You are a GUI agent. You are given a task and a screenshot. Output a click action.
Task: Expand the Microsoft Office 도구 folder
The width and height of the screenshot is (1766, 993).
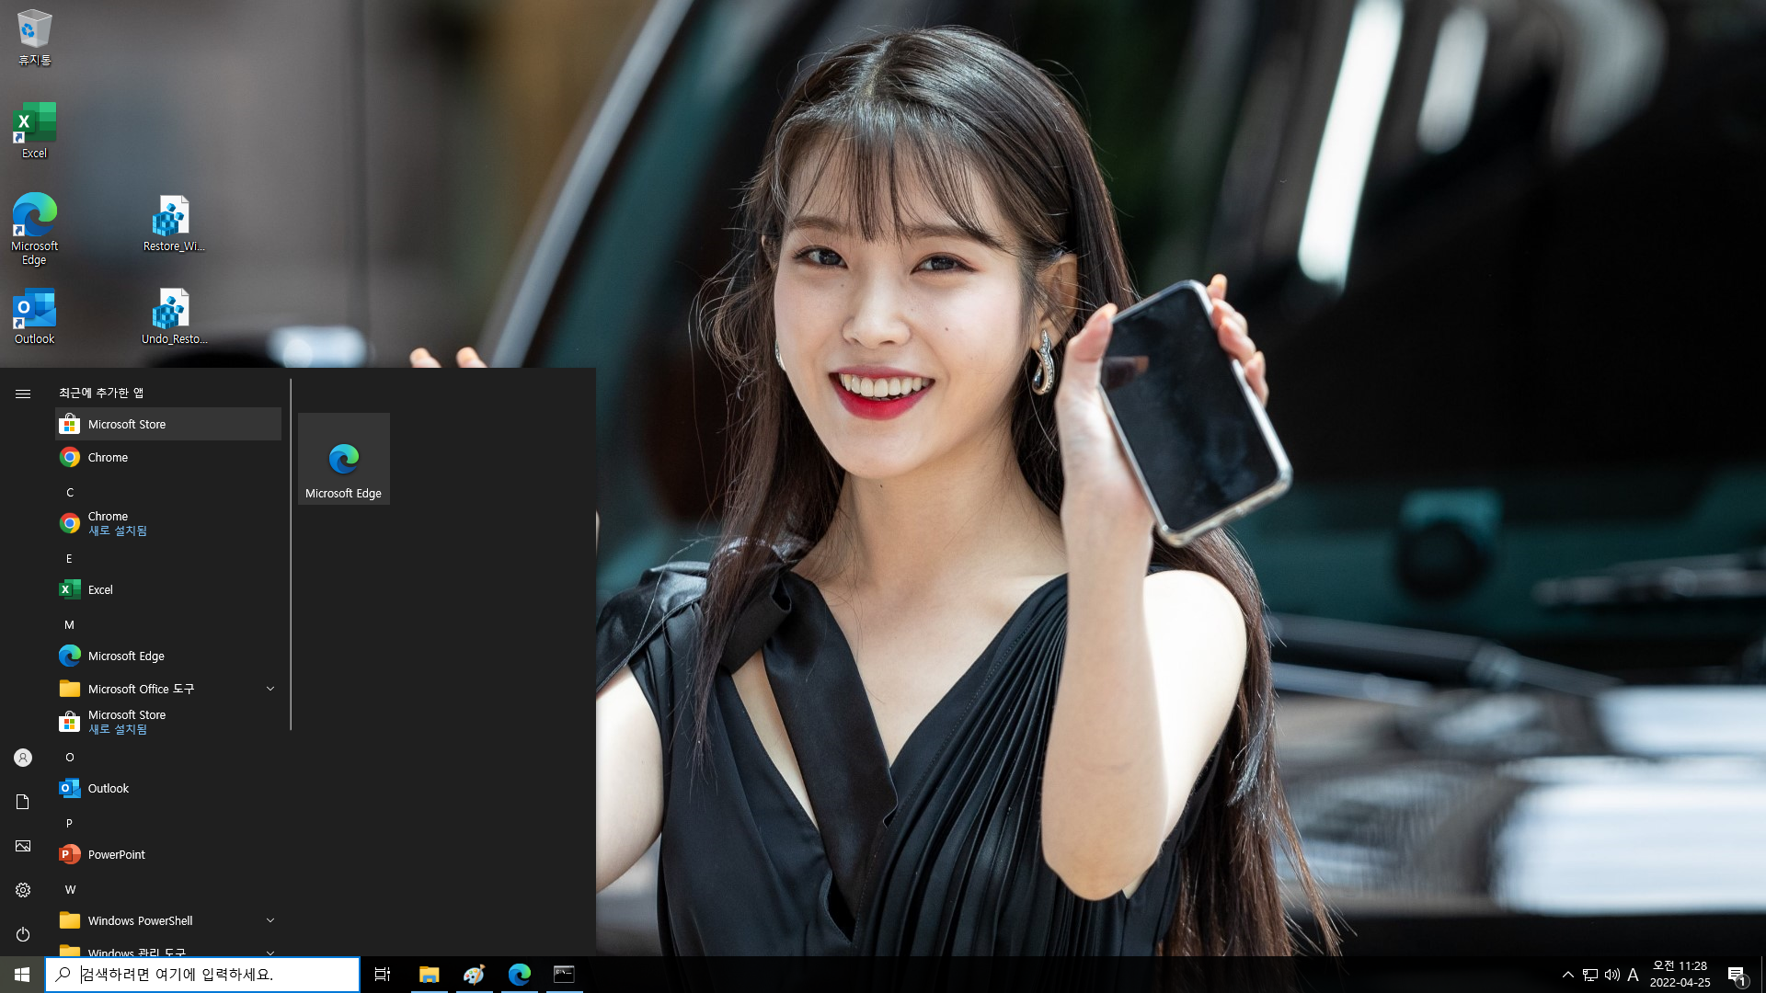[168, 689]
